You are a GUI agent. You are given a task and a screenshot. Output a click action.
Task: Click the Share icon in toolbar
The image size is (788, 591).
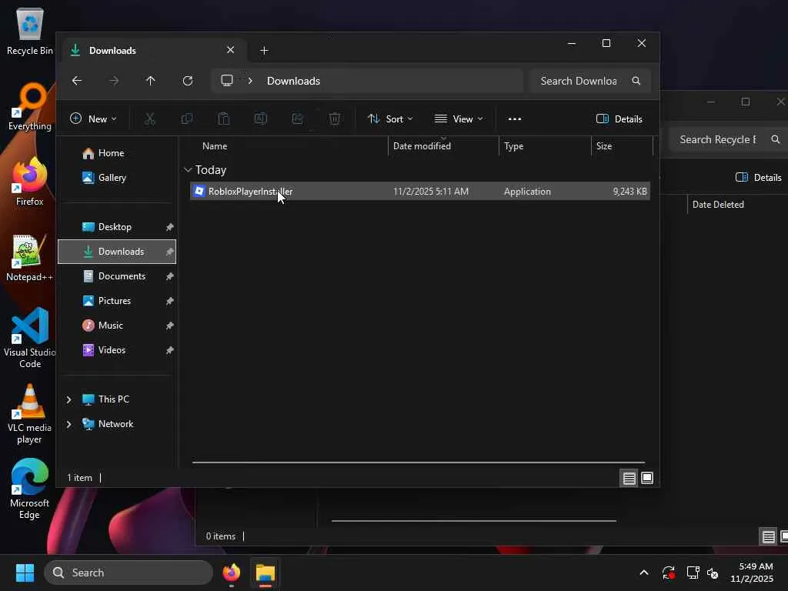[298, 119]
